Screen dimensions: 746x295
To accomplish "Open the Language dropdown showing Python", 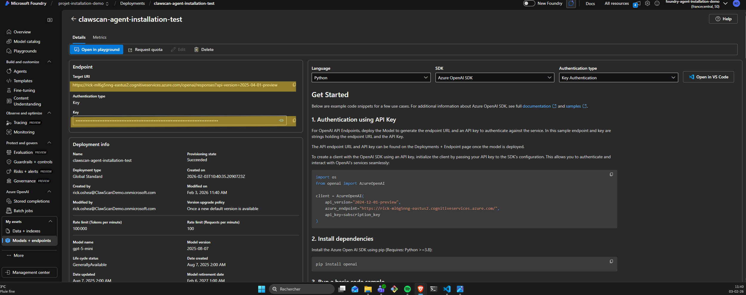I will click(x=371, y=77).
